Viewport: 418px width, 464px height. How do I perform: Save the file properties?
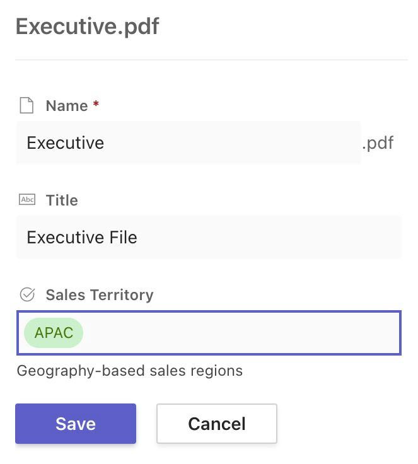[76, 424]
